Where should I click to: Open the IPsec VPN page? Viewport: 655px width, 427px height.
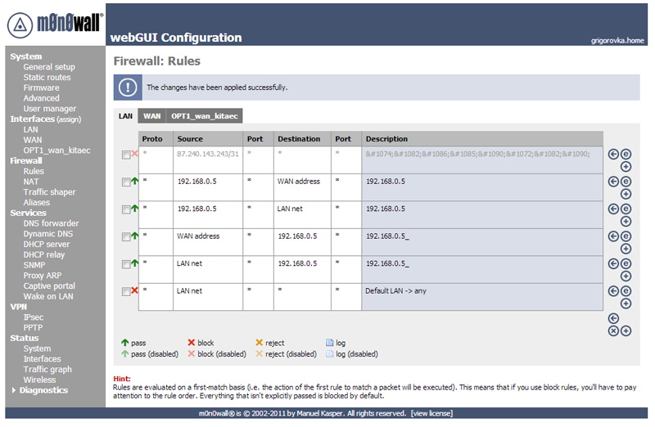33,317
